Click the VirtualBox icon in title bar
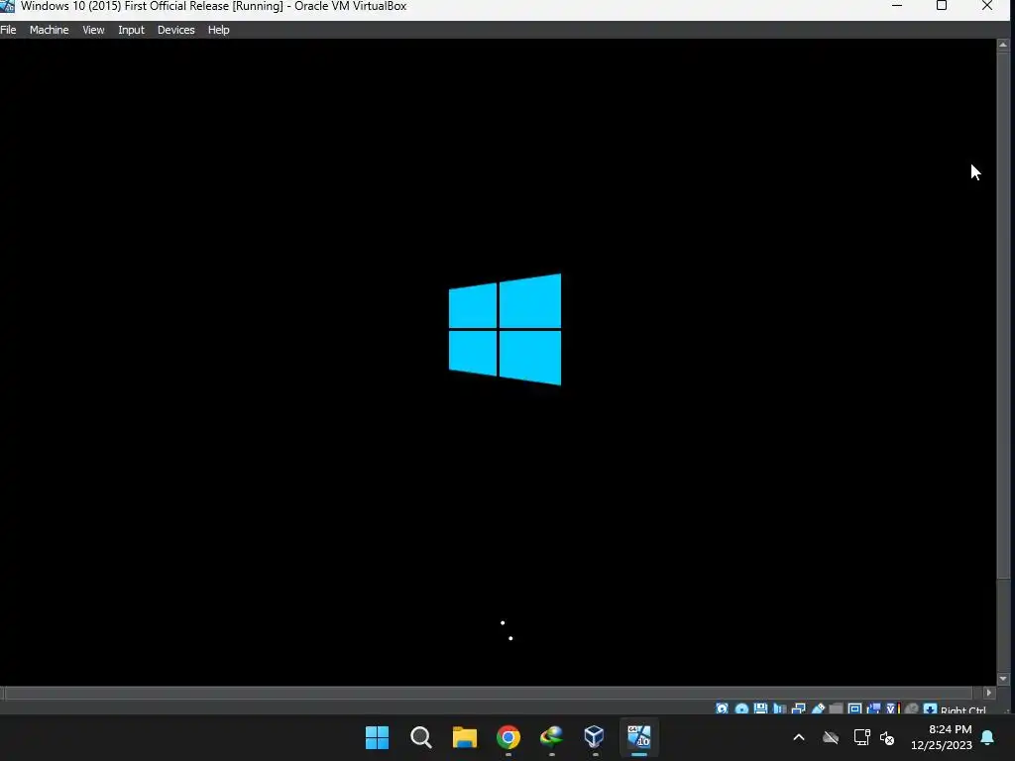 click(x=7, y=6)
